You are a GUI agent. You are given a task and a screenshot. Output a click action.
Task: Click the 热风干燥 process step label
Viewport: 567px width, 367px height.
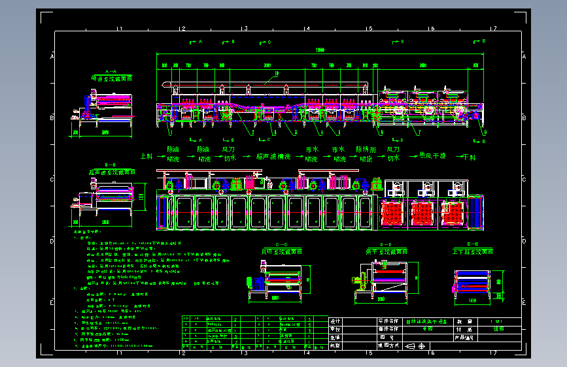pyautogui.click(x=432, y=155)
